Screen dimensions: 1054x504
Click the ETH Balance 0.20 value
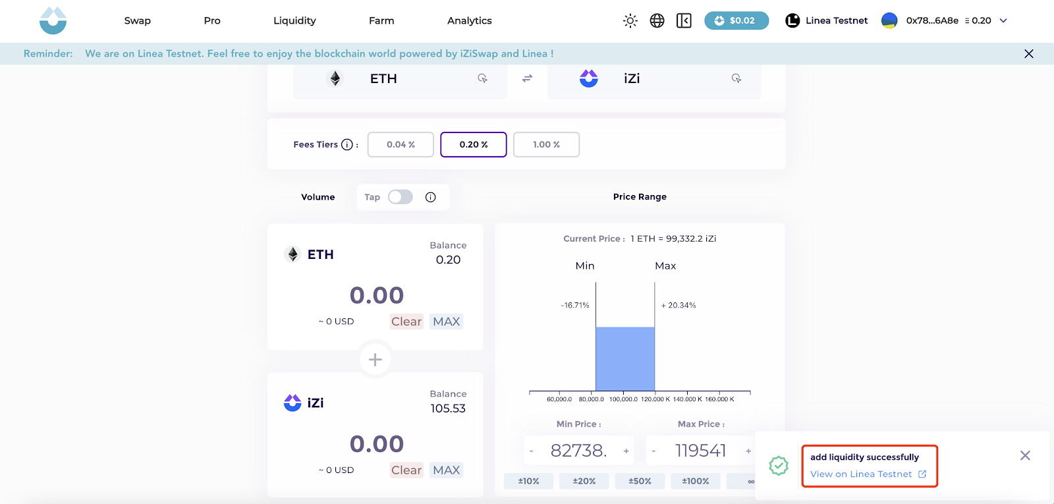[x=448, y=260]
